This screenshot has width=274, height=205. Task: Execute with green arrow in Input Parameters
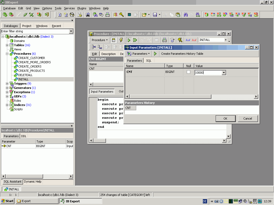(x=155, y=54)
